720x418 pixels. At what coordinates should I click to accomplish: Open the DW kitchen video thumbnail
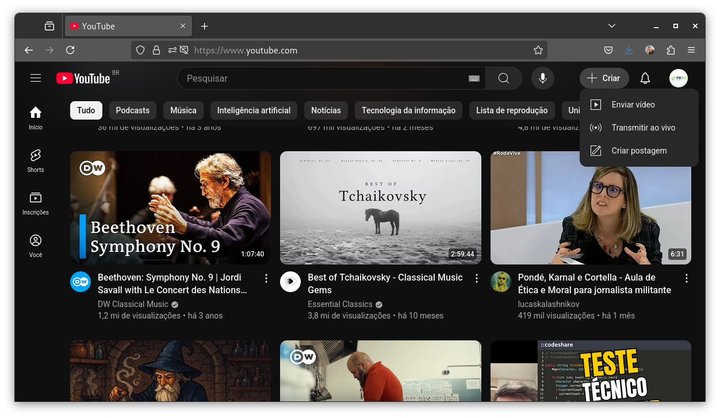[381, 371]
